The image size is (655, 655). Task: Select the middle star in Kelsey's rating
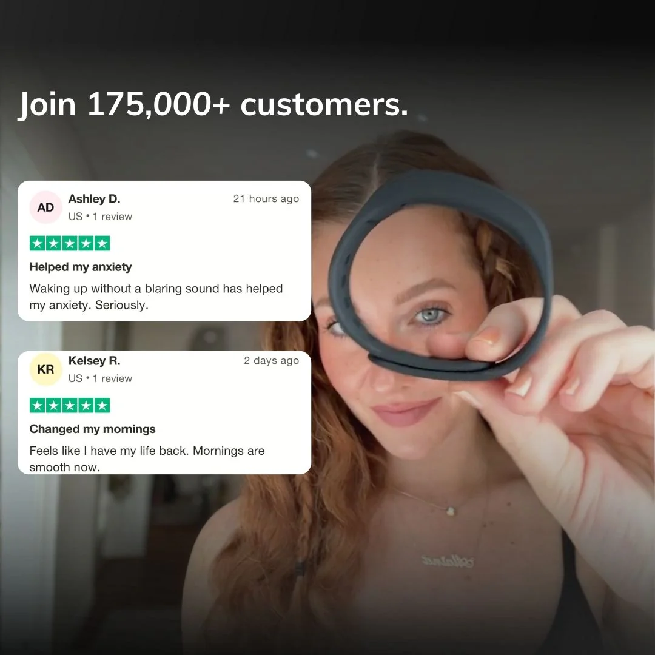[70, 406]
